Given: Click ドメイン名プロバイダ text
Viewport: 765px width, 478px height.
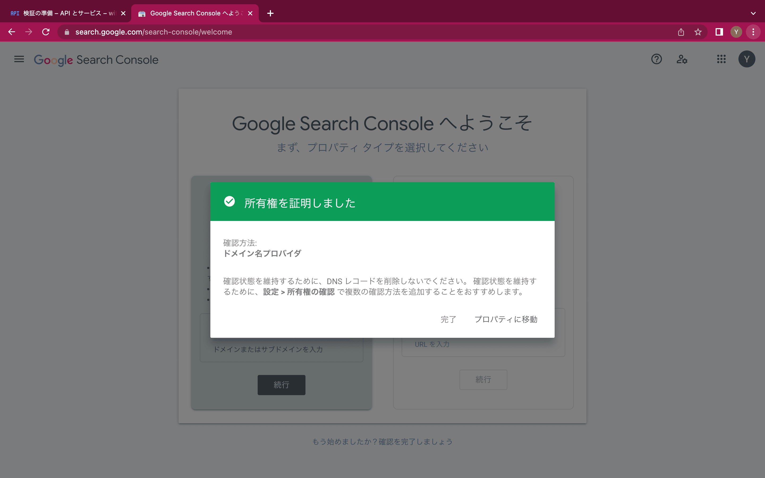Looking at the screenshot, I should pyautogui.click(x=262, y=254).
